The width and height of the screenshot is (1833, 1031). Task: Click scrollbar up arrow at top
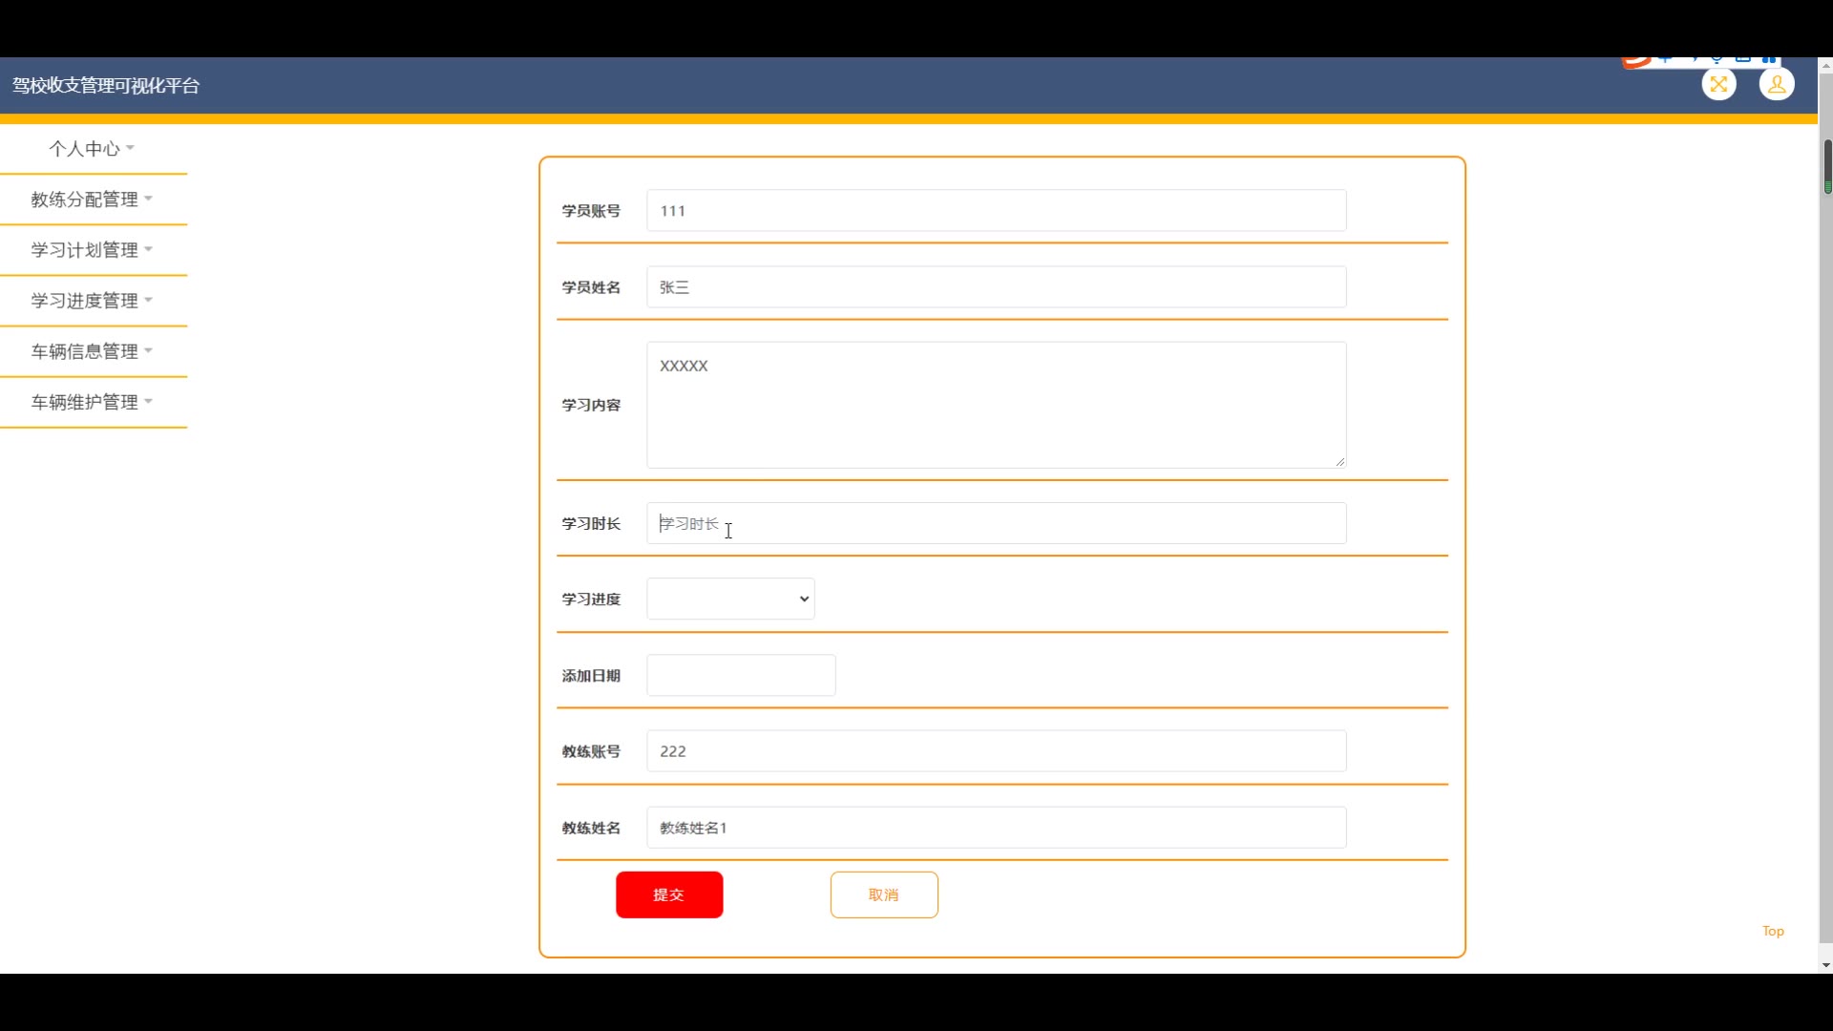click(1825, 66)
